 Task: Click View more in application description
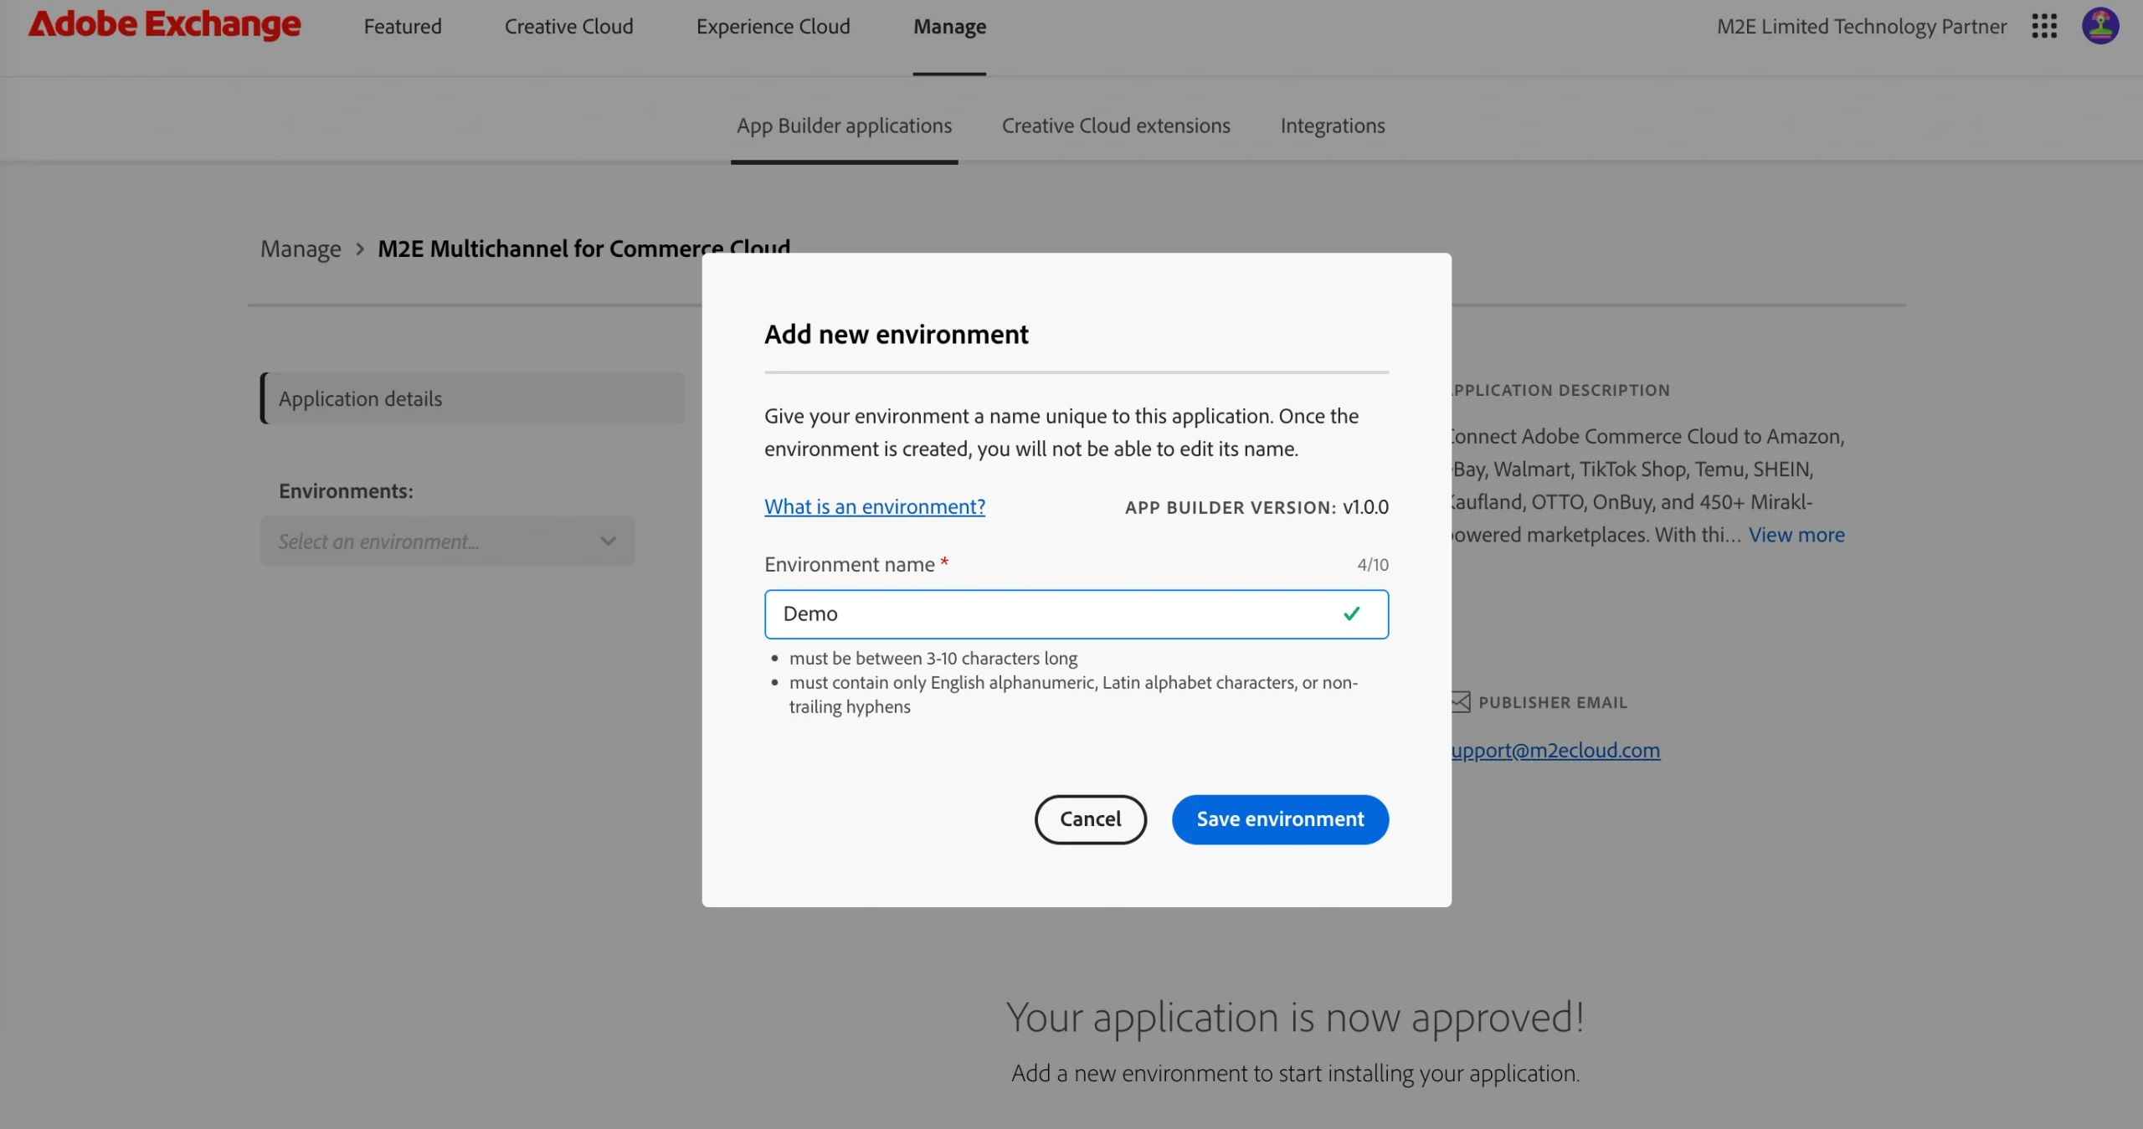(x=1796, y=535)
